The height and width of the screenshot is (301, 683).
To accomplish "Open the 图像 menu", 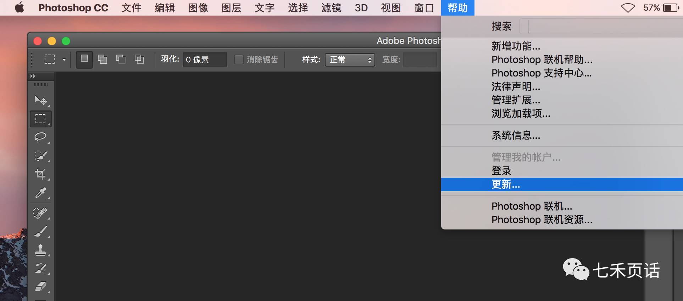I will pyautogui.click(x=198, y=8).
